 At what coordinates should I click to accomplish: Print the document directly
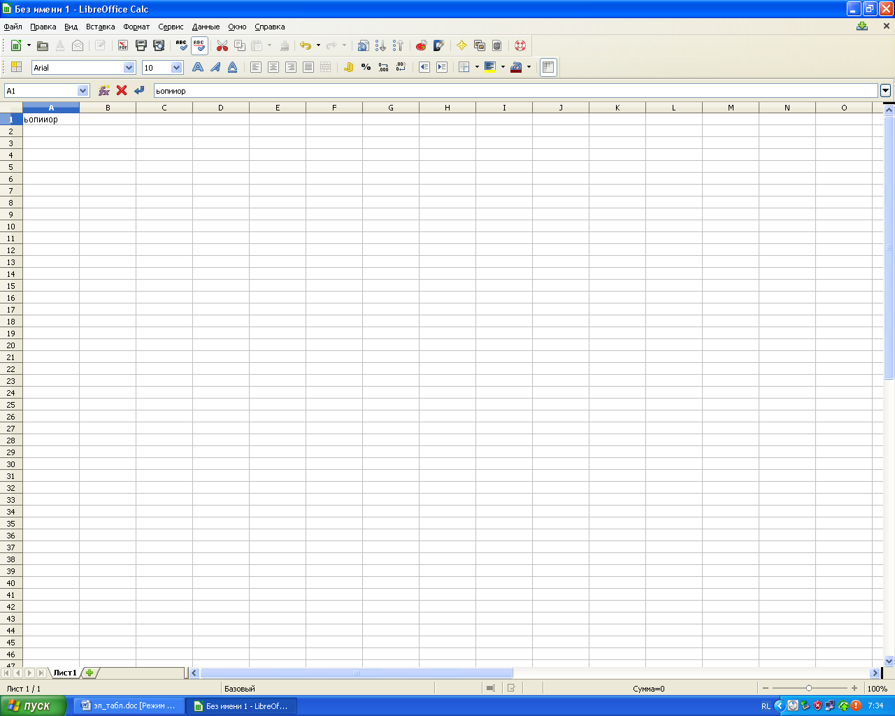[x=141, y=45]
